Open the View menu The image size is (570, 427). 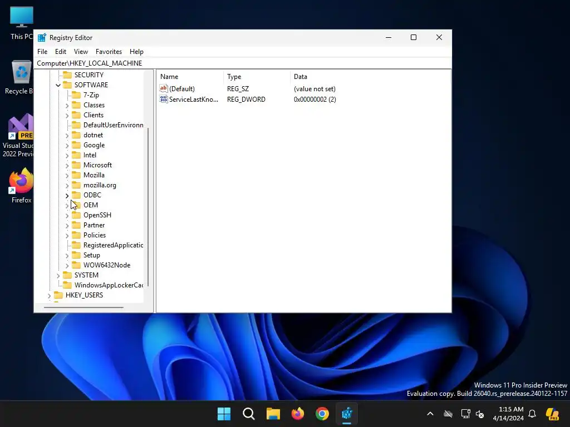81,52
